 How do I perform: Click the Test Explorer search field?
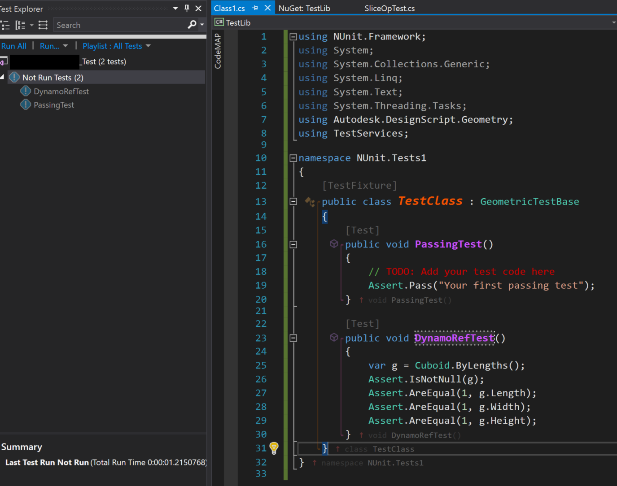coord(120,25)
